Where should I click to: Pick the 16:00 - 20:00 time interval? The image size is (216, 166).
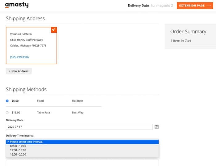pyautogui.click(x=18, y=154)
